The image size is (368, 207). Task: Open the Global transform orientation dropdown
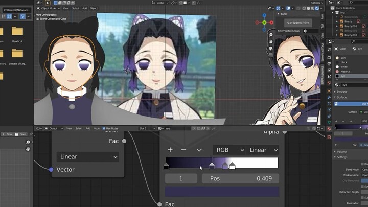[160, 3]
